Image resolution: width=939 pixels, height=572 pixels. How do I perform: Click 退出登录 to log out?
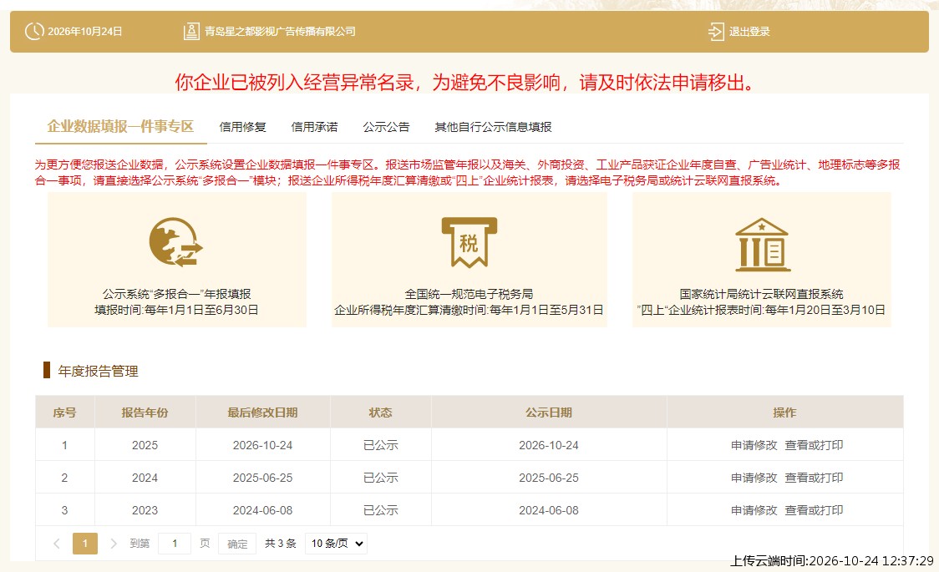point(749,32)
